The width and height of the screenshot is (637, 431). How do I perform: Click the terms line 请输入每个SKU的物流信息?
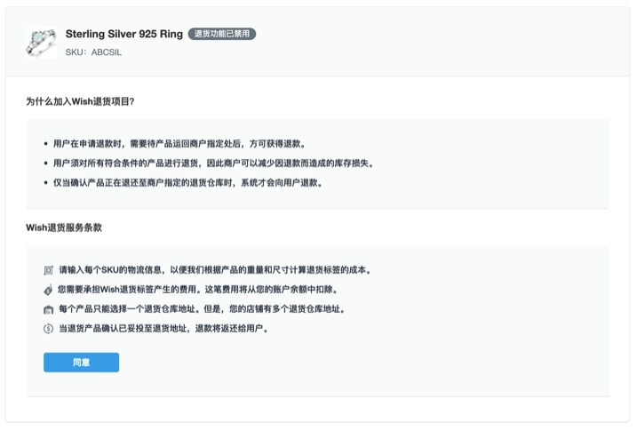[x=215, y=270]
